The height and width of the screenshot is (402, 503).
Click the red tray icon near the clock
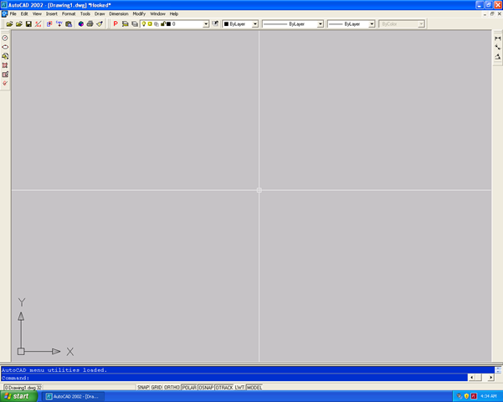[474, 396]
